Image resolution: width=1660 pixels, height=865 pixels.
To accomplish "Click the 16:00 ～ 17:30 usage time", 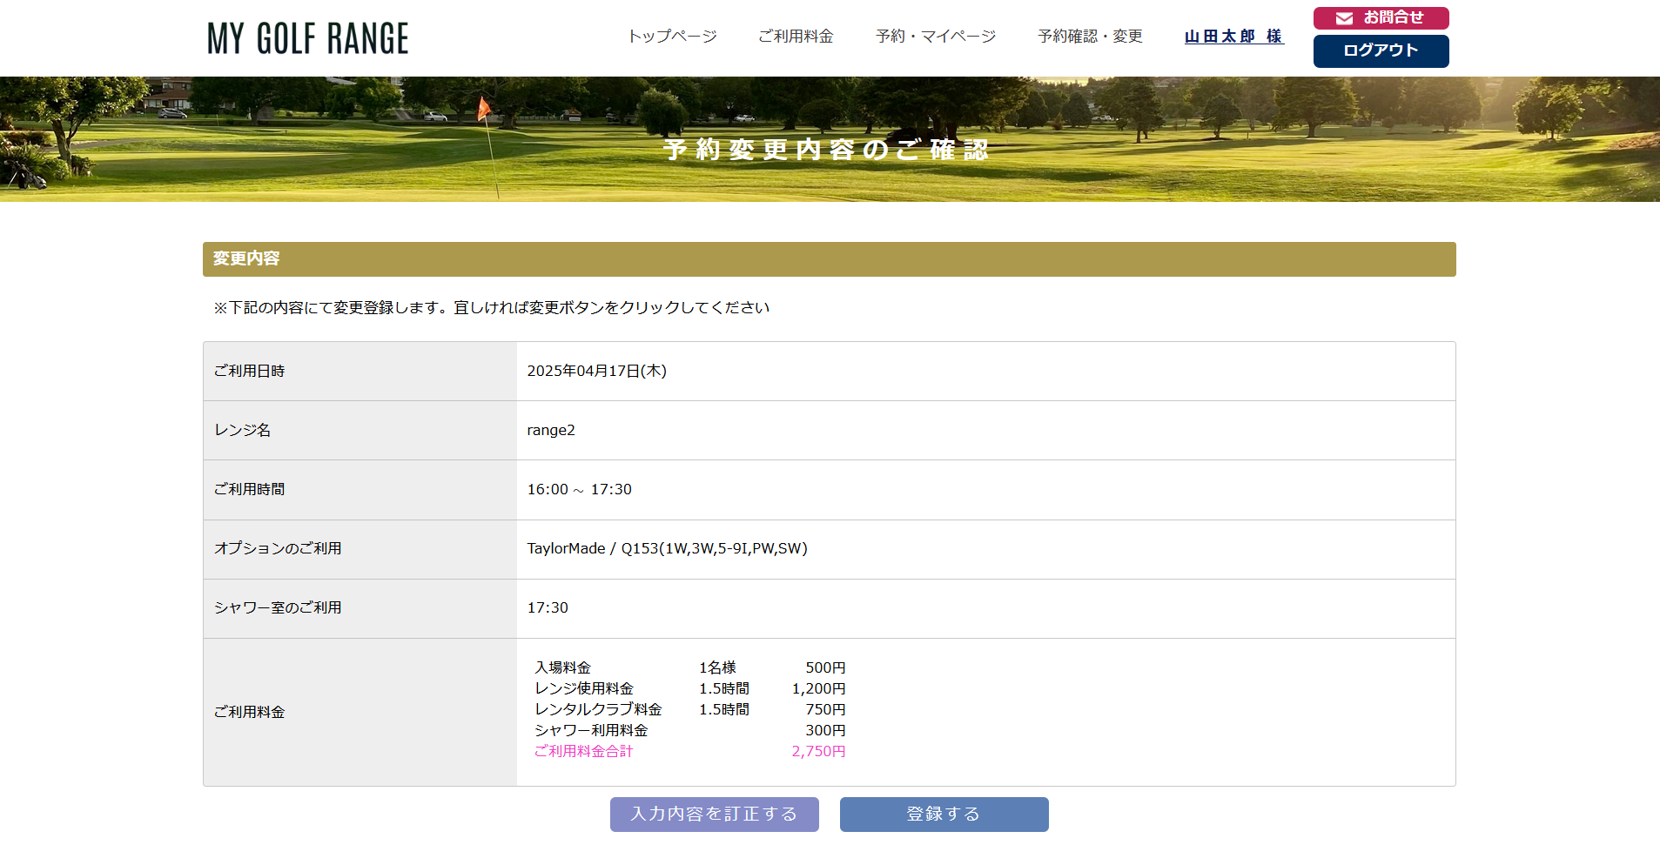I will point(579,490).
